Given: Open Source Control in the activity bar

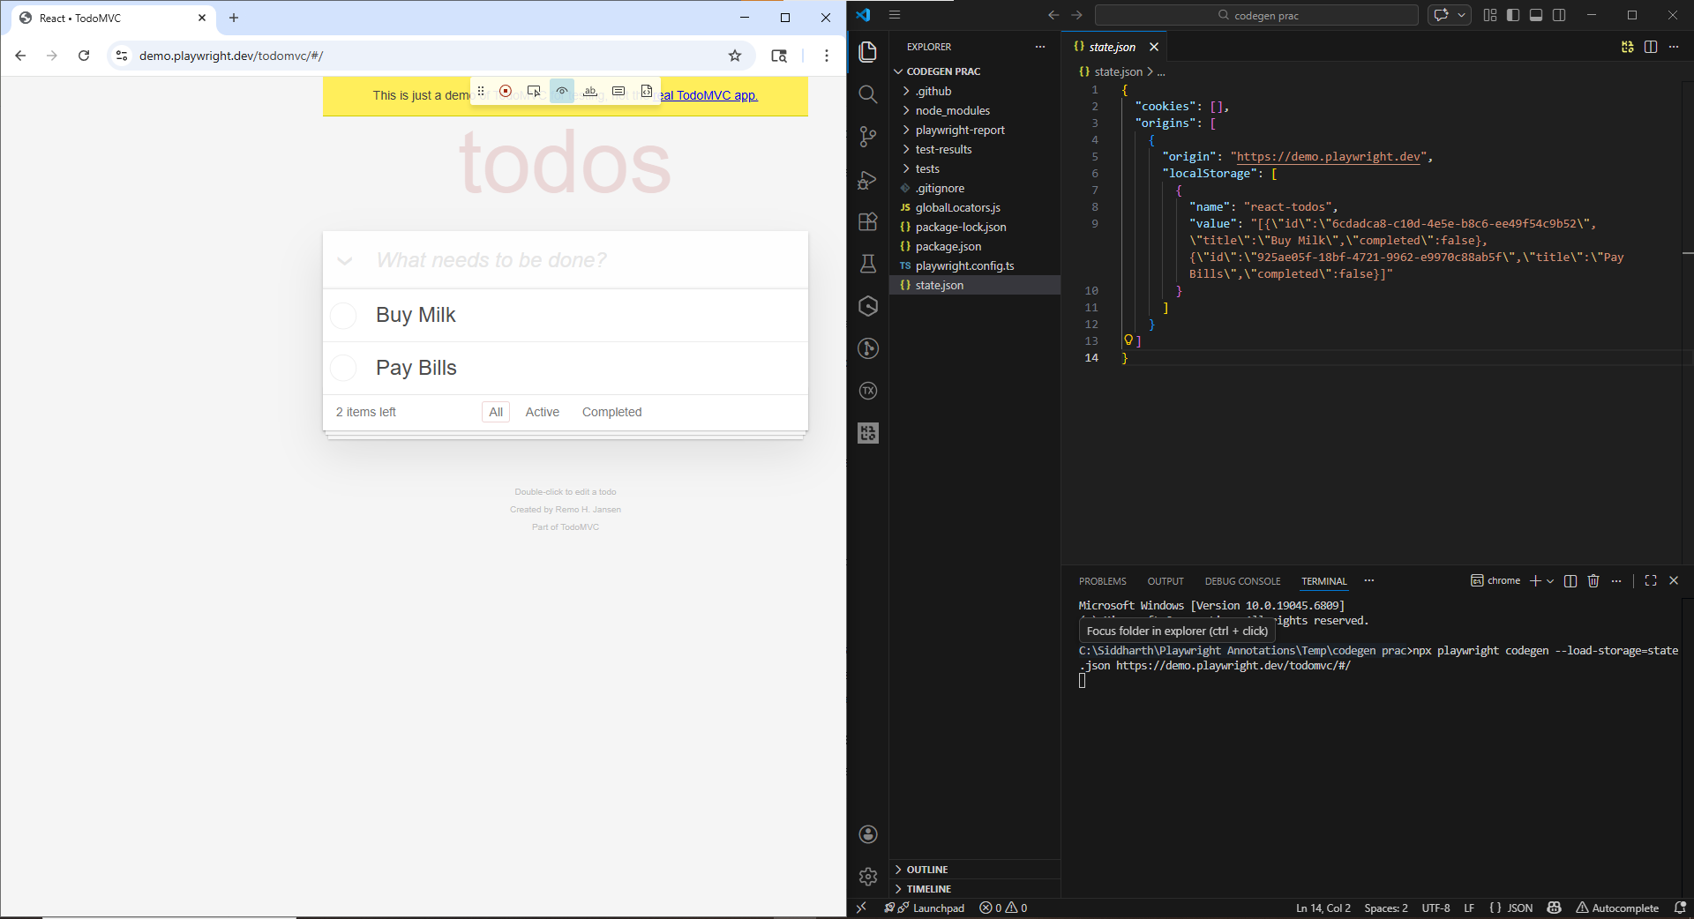Looking at the screenshot, I should (x=868, y=136).
